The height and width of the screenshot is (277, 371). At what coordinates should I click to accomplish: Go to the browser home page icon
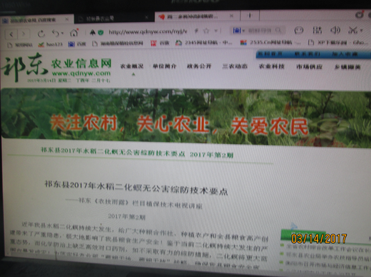click(x=74, y=33)
